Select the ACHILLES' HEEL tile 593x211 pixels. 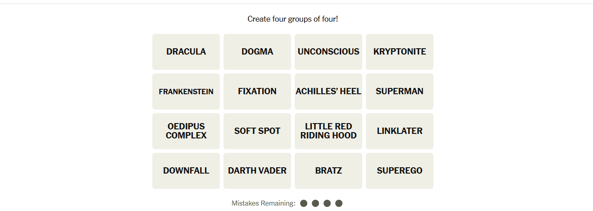click(328, 92)
